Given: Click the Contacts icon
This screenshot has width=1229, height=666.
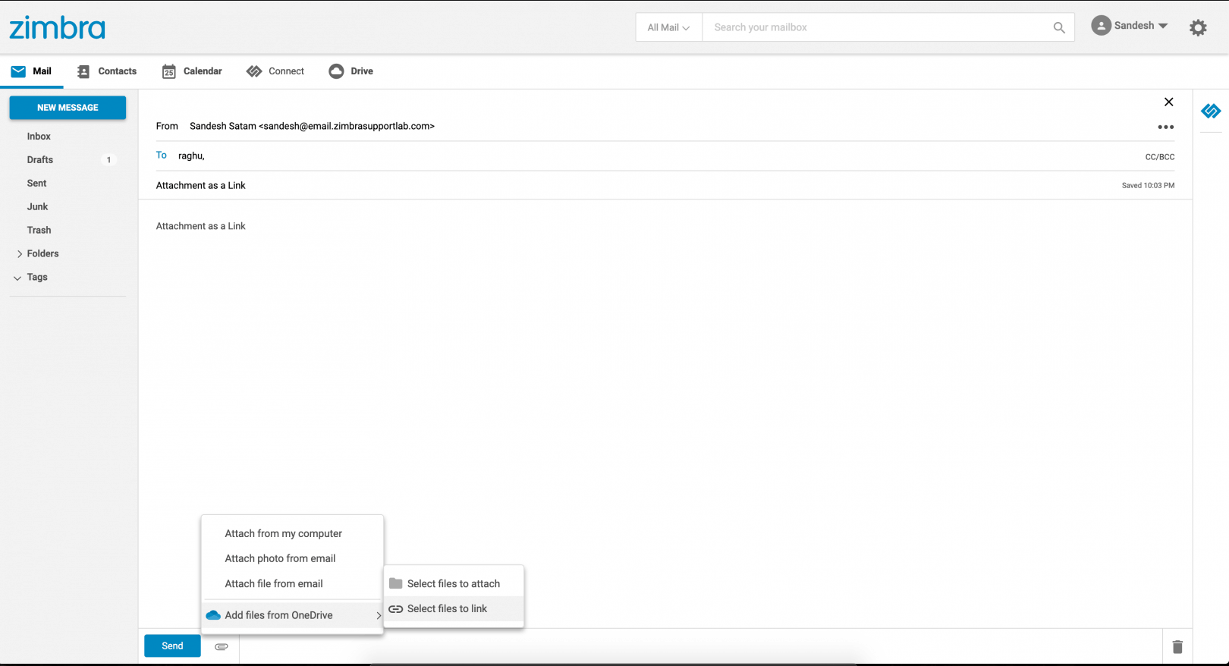Looking at the screenshot, I should tap(83, 71).
